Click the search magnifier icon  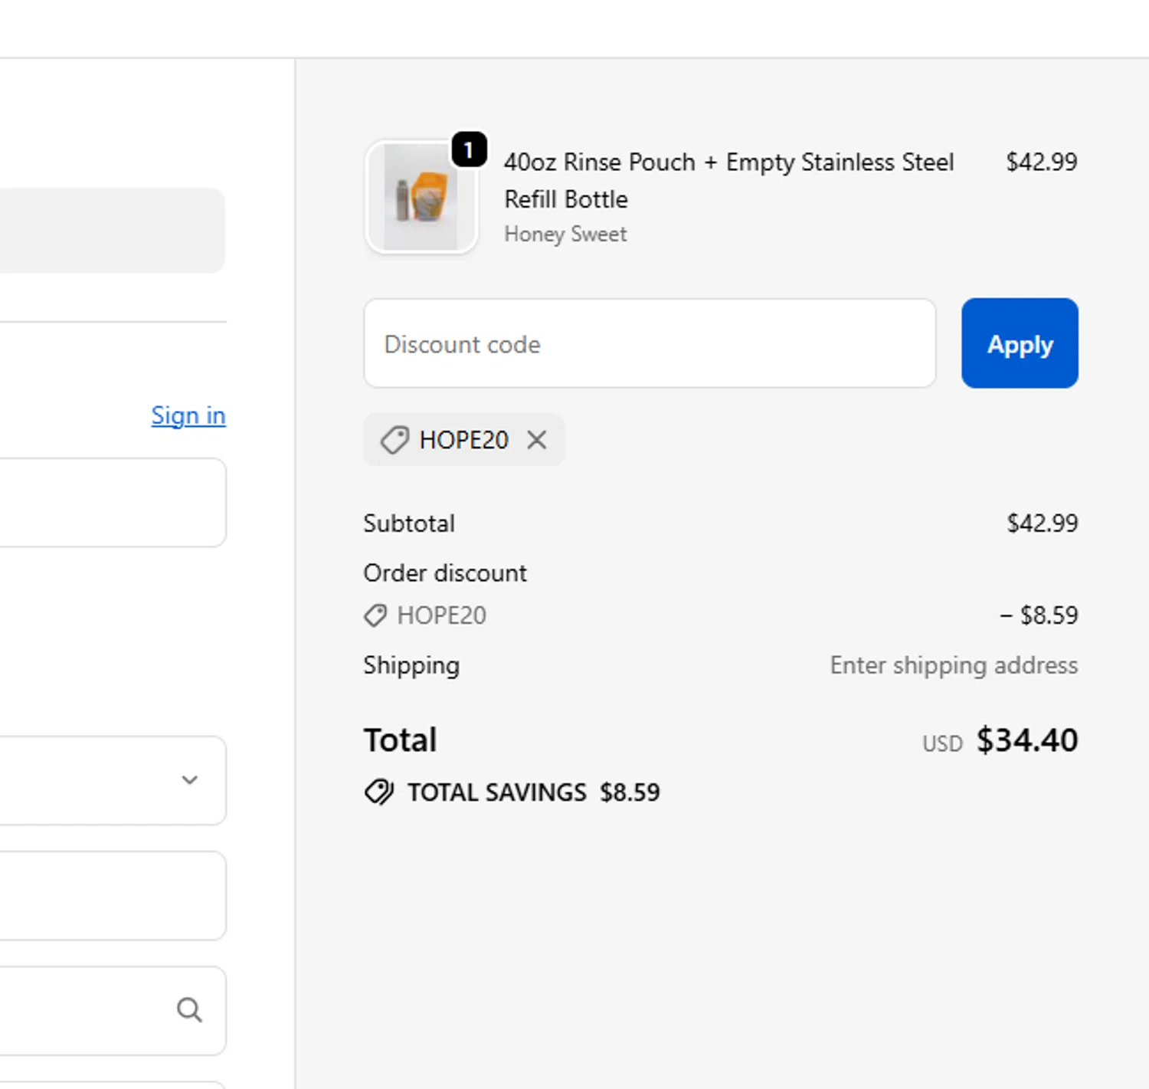[x=189, y=1010]
